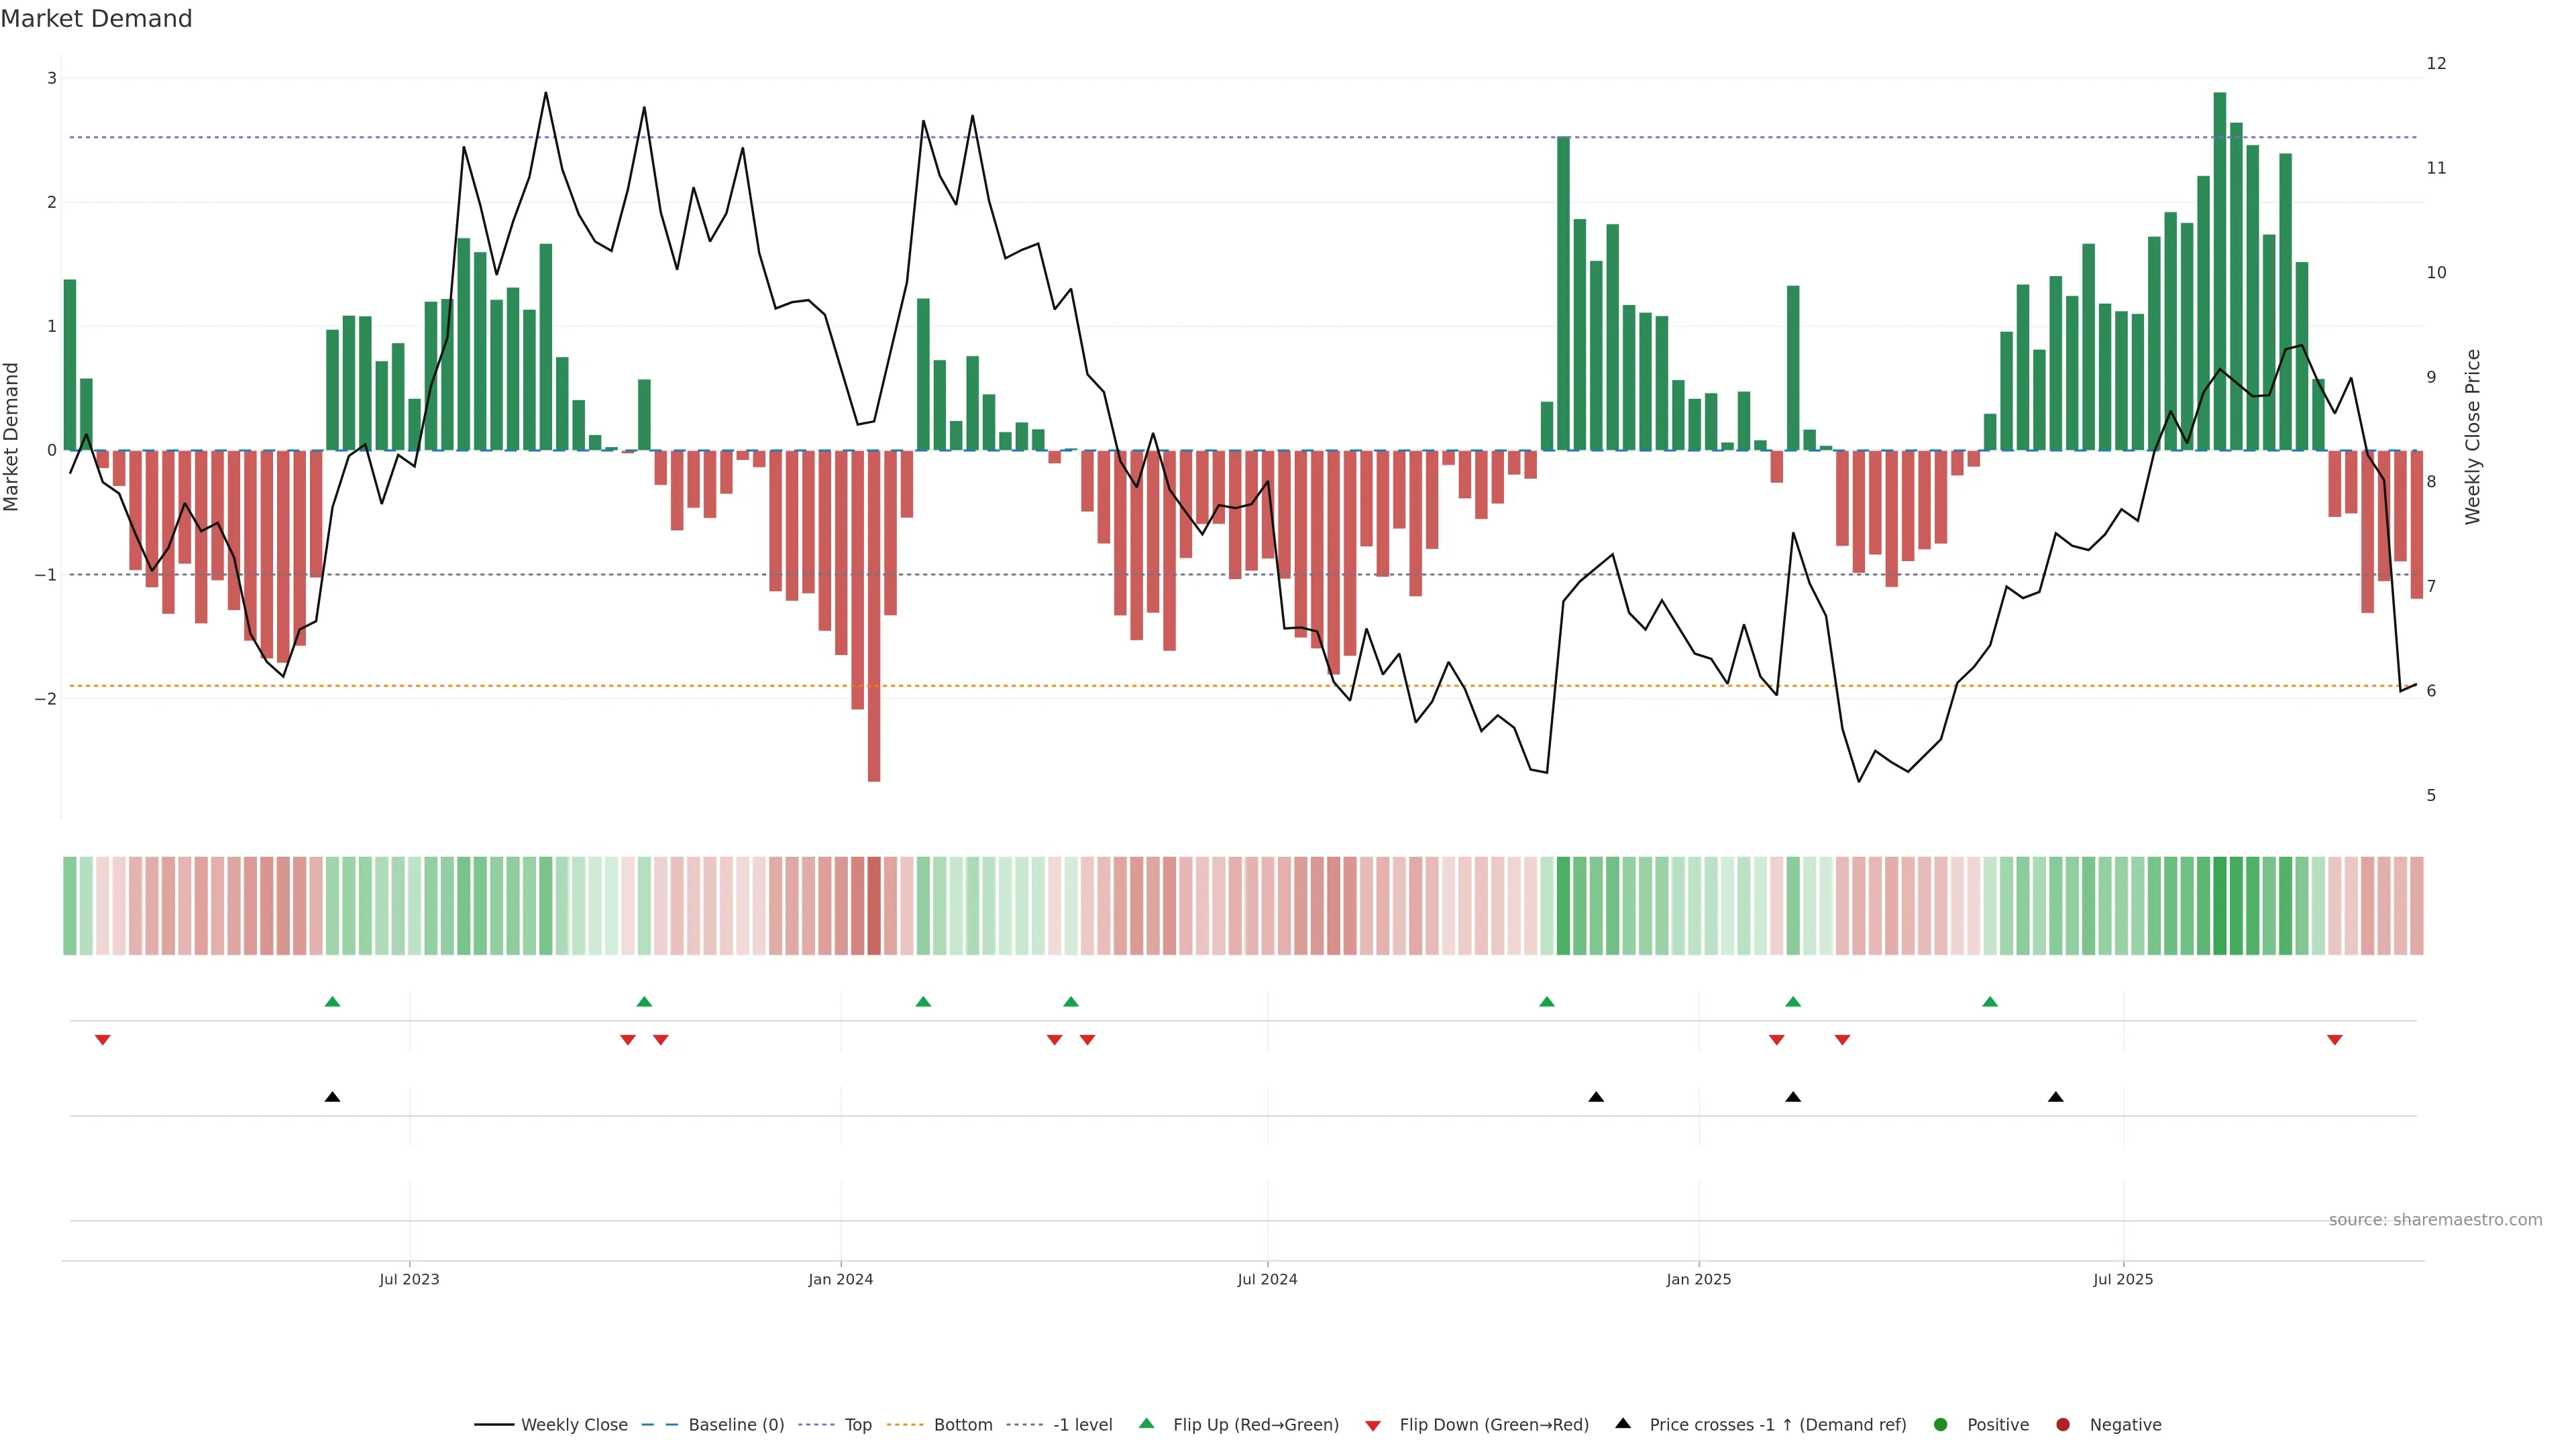Toggle the Top legend entry
This screenshot has width=2576, height=1448.
click(857, 1425)
